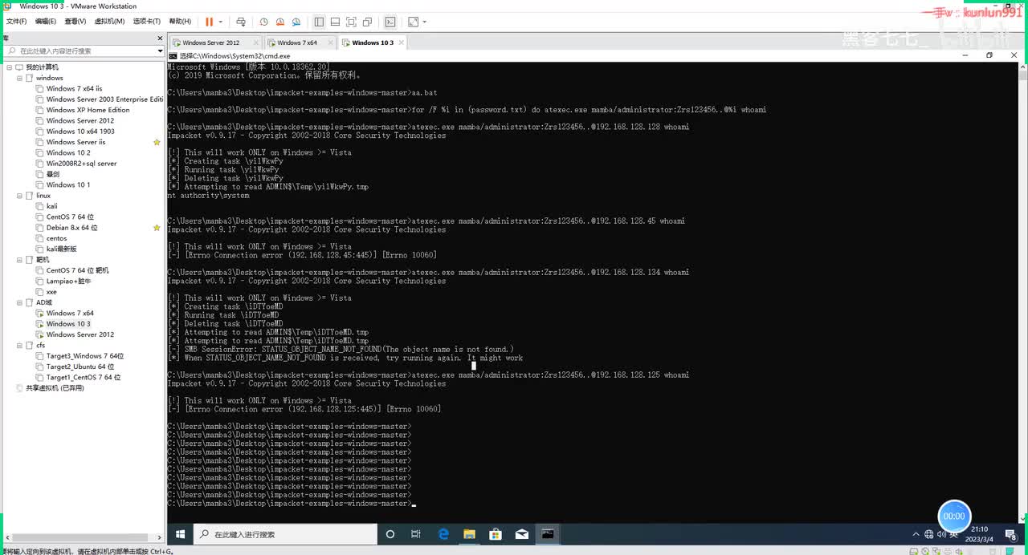This screenshot has width=1028, height=555.
Task: Collapse the windows folder expander
Action: [x=19, y=78]
